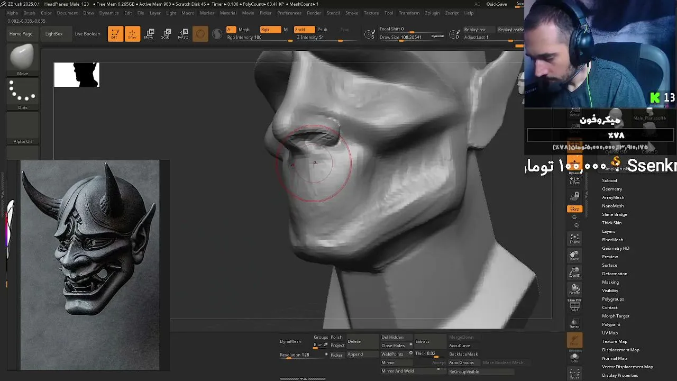The height and width of the screenshot is (381, 677).
Task: Select the Draw mode icon
Action: (x=132, y=34)
